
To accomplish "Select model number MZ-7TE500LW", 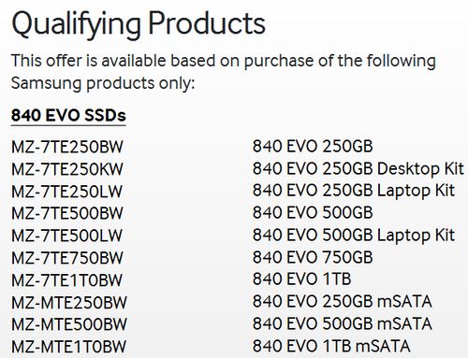I will [x=66, y=236].
